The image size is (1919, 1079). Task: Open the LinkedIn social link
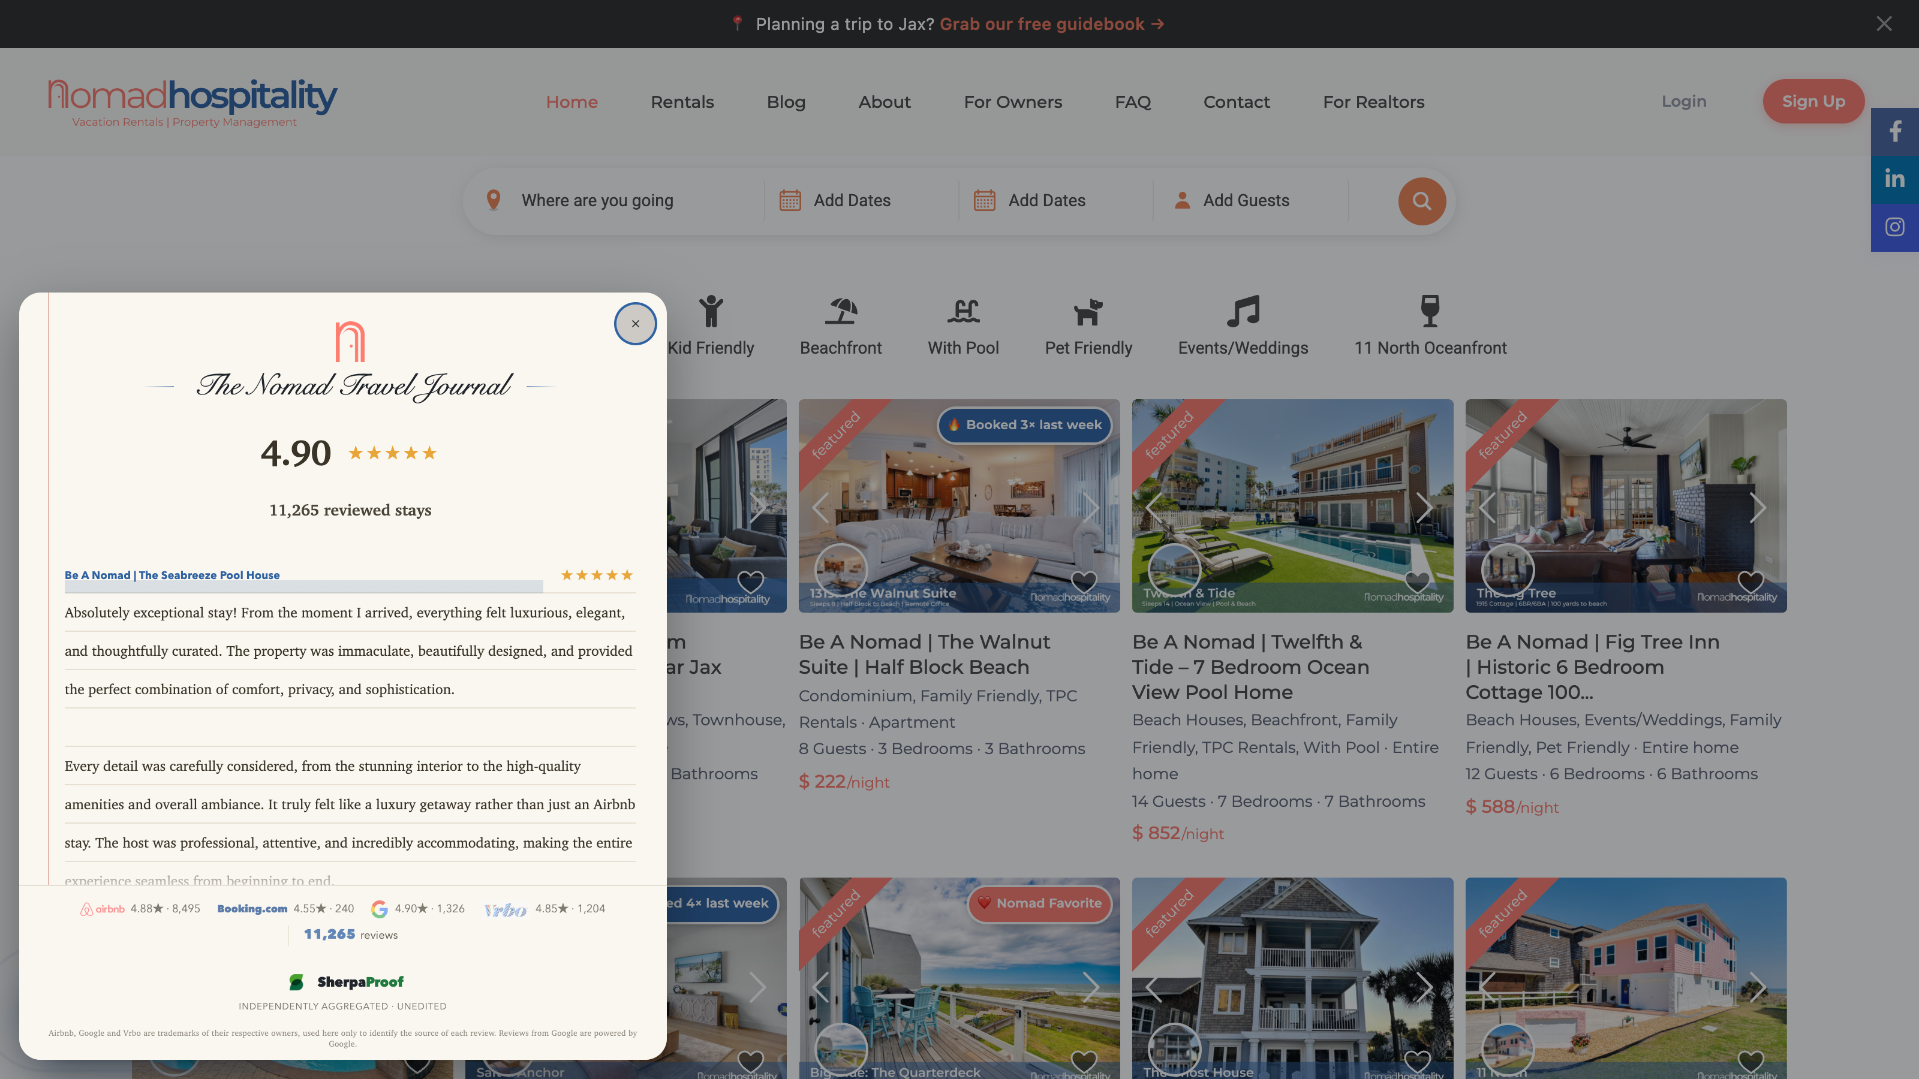click(1894, 179)
